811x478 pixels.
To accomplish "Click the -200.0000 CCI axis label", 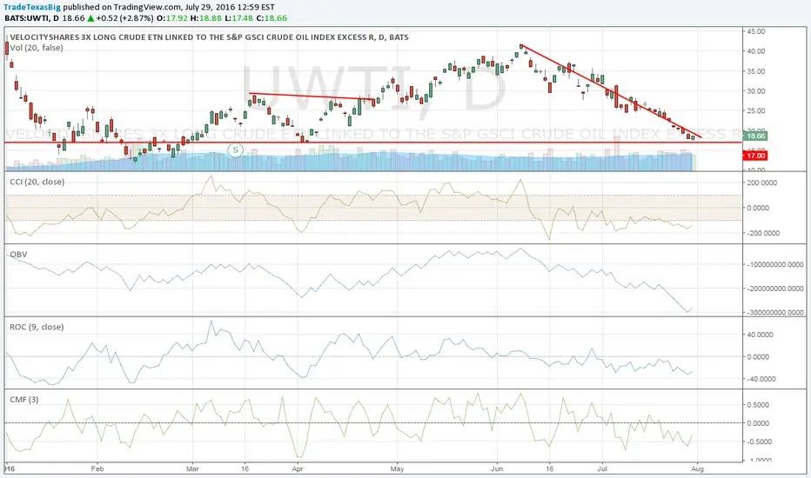I will [x=762, y=233].
